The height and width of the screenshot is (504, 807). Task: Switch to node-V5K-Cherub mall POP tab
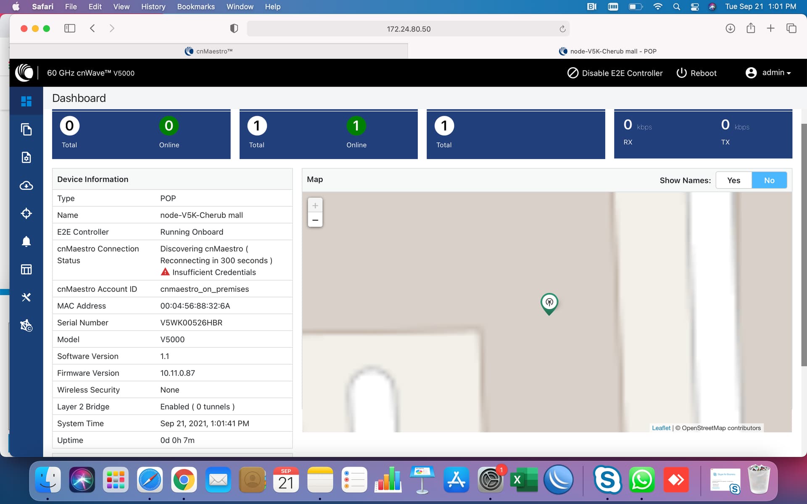(x=607, y=51)
